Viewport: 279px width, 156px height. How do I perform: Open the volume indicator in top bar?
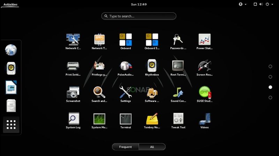(261, 4)
